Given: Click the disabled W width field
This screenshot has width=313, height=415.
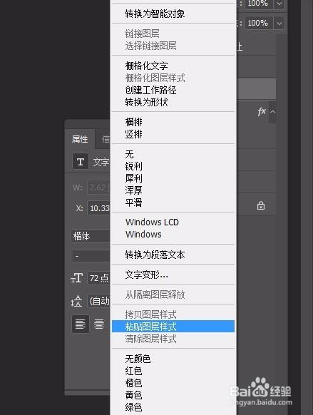Looking at the screenshot, I should click(98, 188).
